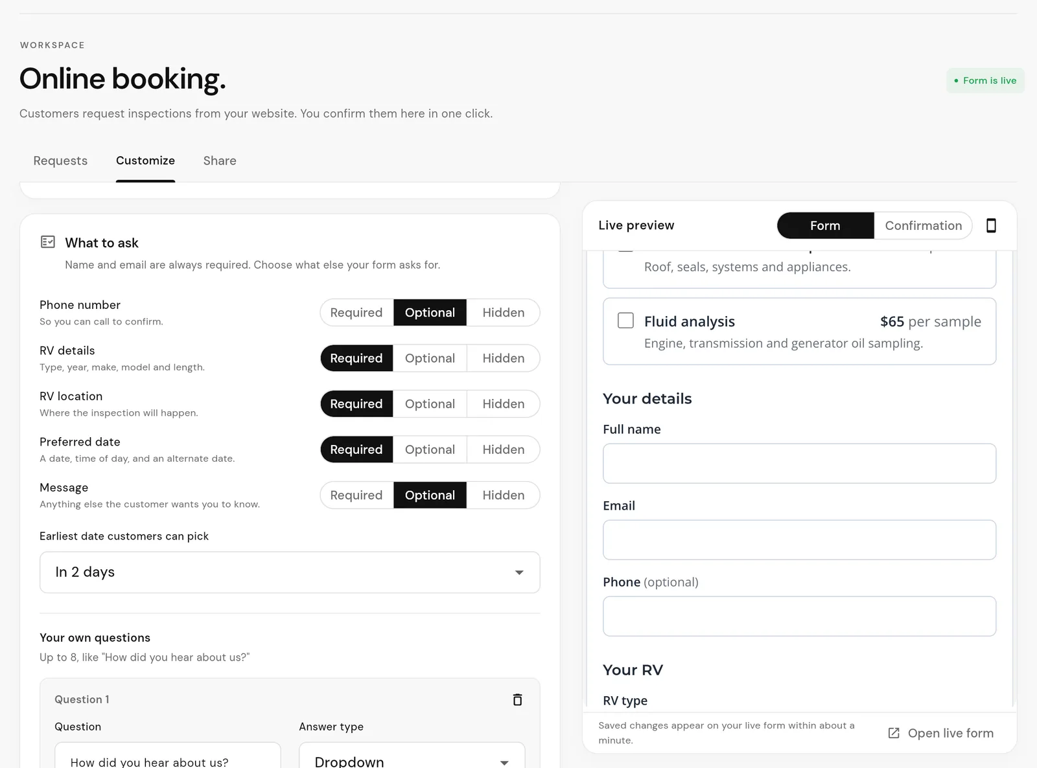Set RV details to Hidden
The image size is (1037, 768).
point(504,358)
